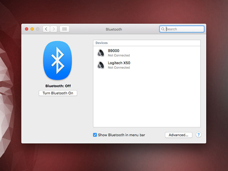Turn Bluetooth On button
228x171 pixels.
tap(58, 93)
